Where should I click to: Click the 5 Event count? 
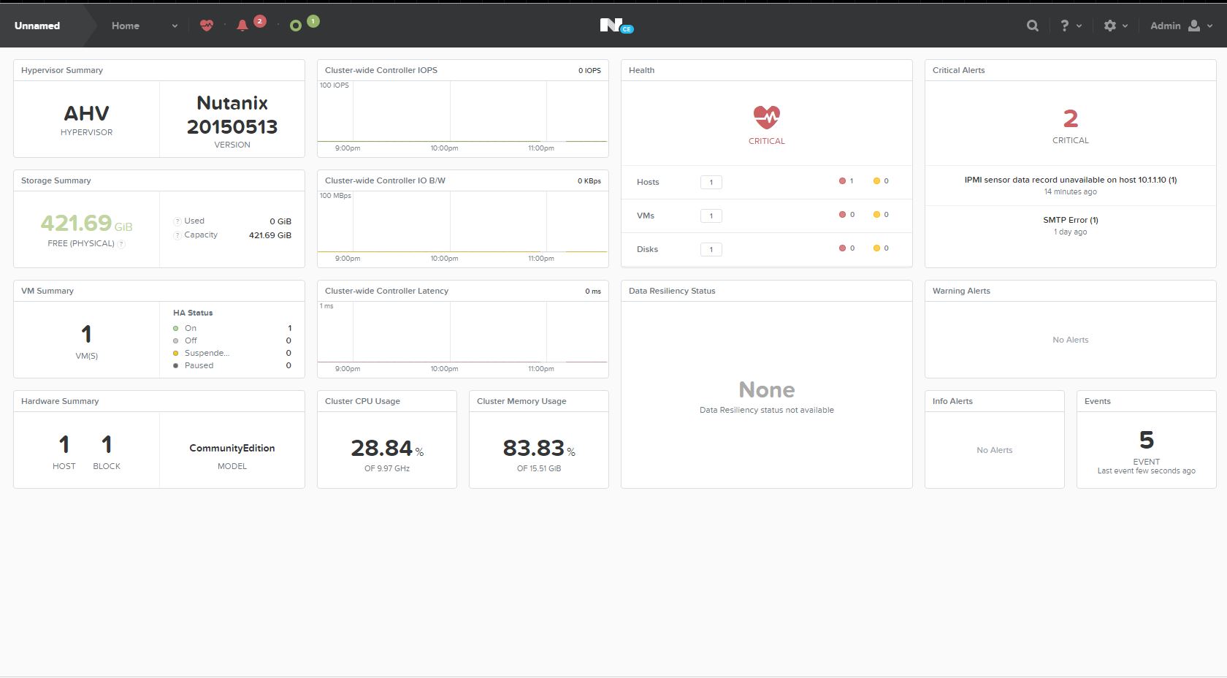point(1146,440)
